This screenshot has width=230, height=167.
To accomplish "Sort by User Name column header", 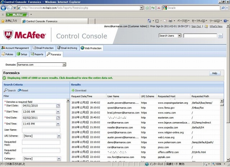I will [123, 96].
